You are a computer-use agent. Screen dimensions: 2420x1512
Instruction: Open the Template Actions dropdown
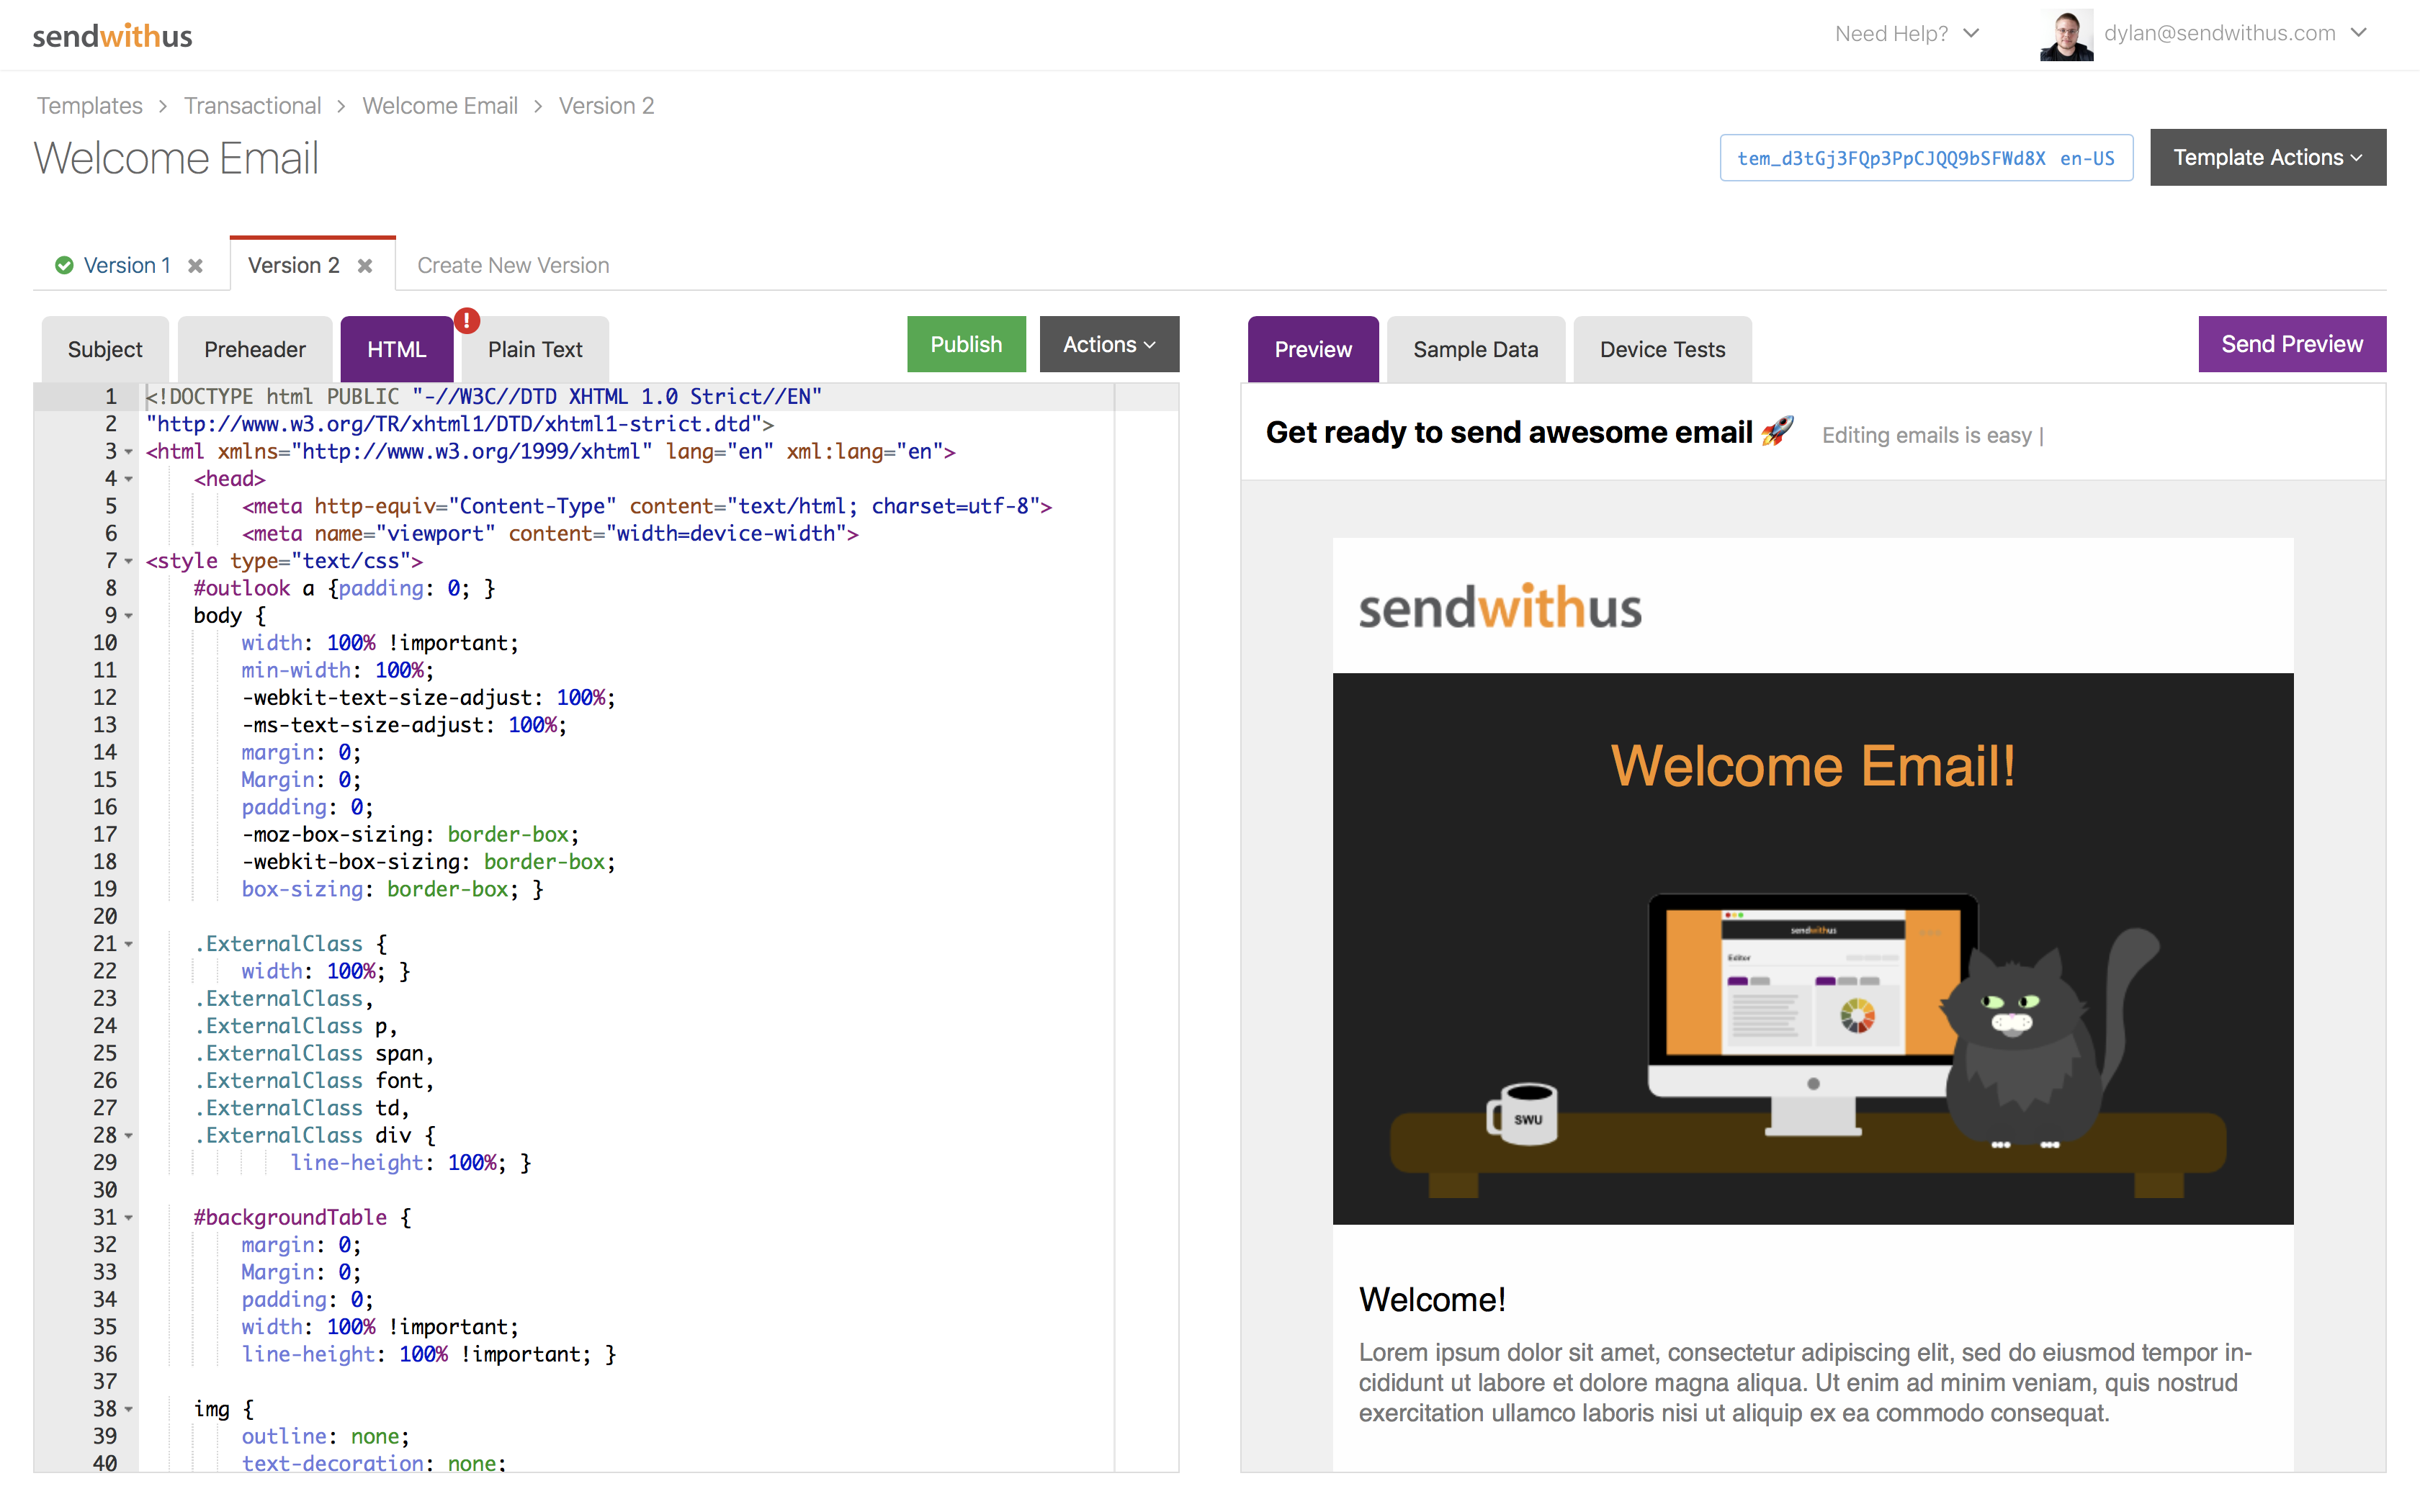click(2267, 158)
